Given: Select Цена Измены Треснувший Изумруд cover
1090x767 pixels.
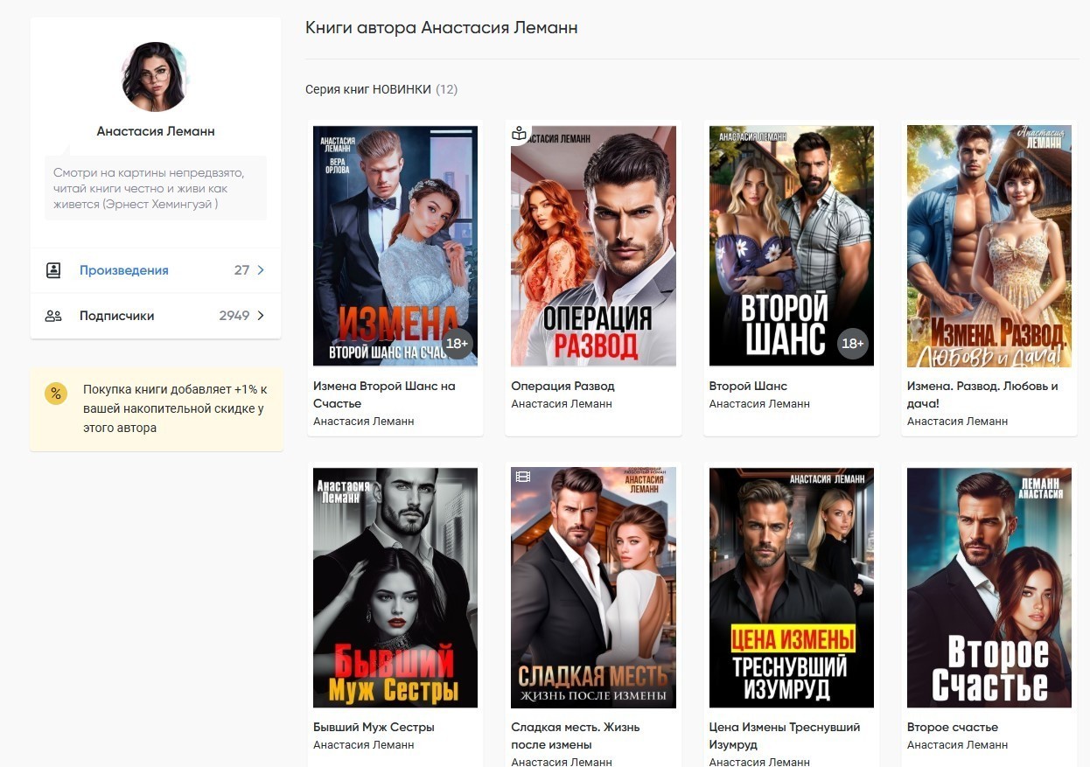Looking at the screenshot, I should [x=791, y=587].
